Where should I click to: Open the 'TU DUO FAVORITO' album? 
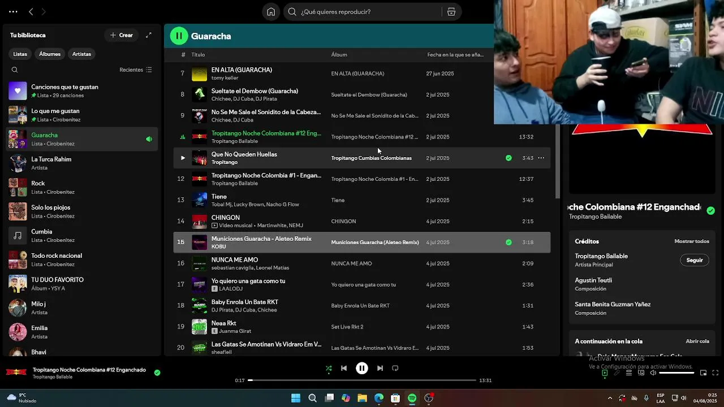pos(82,284)
